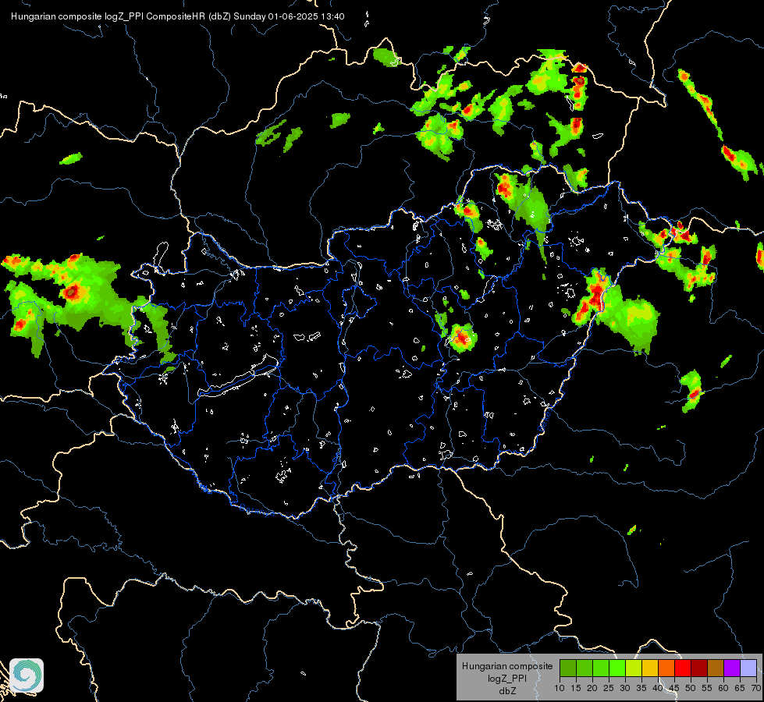This screenshot has width=764, height=702.
Task: Click the legend label "Hungarian composite"
Action: click(x=507, y=666)
